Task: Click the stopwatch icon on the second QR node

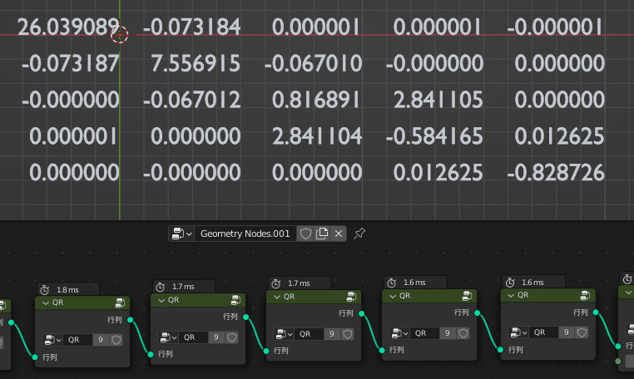Action: point(161,287)
